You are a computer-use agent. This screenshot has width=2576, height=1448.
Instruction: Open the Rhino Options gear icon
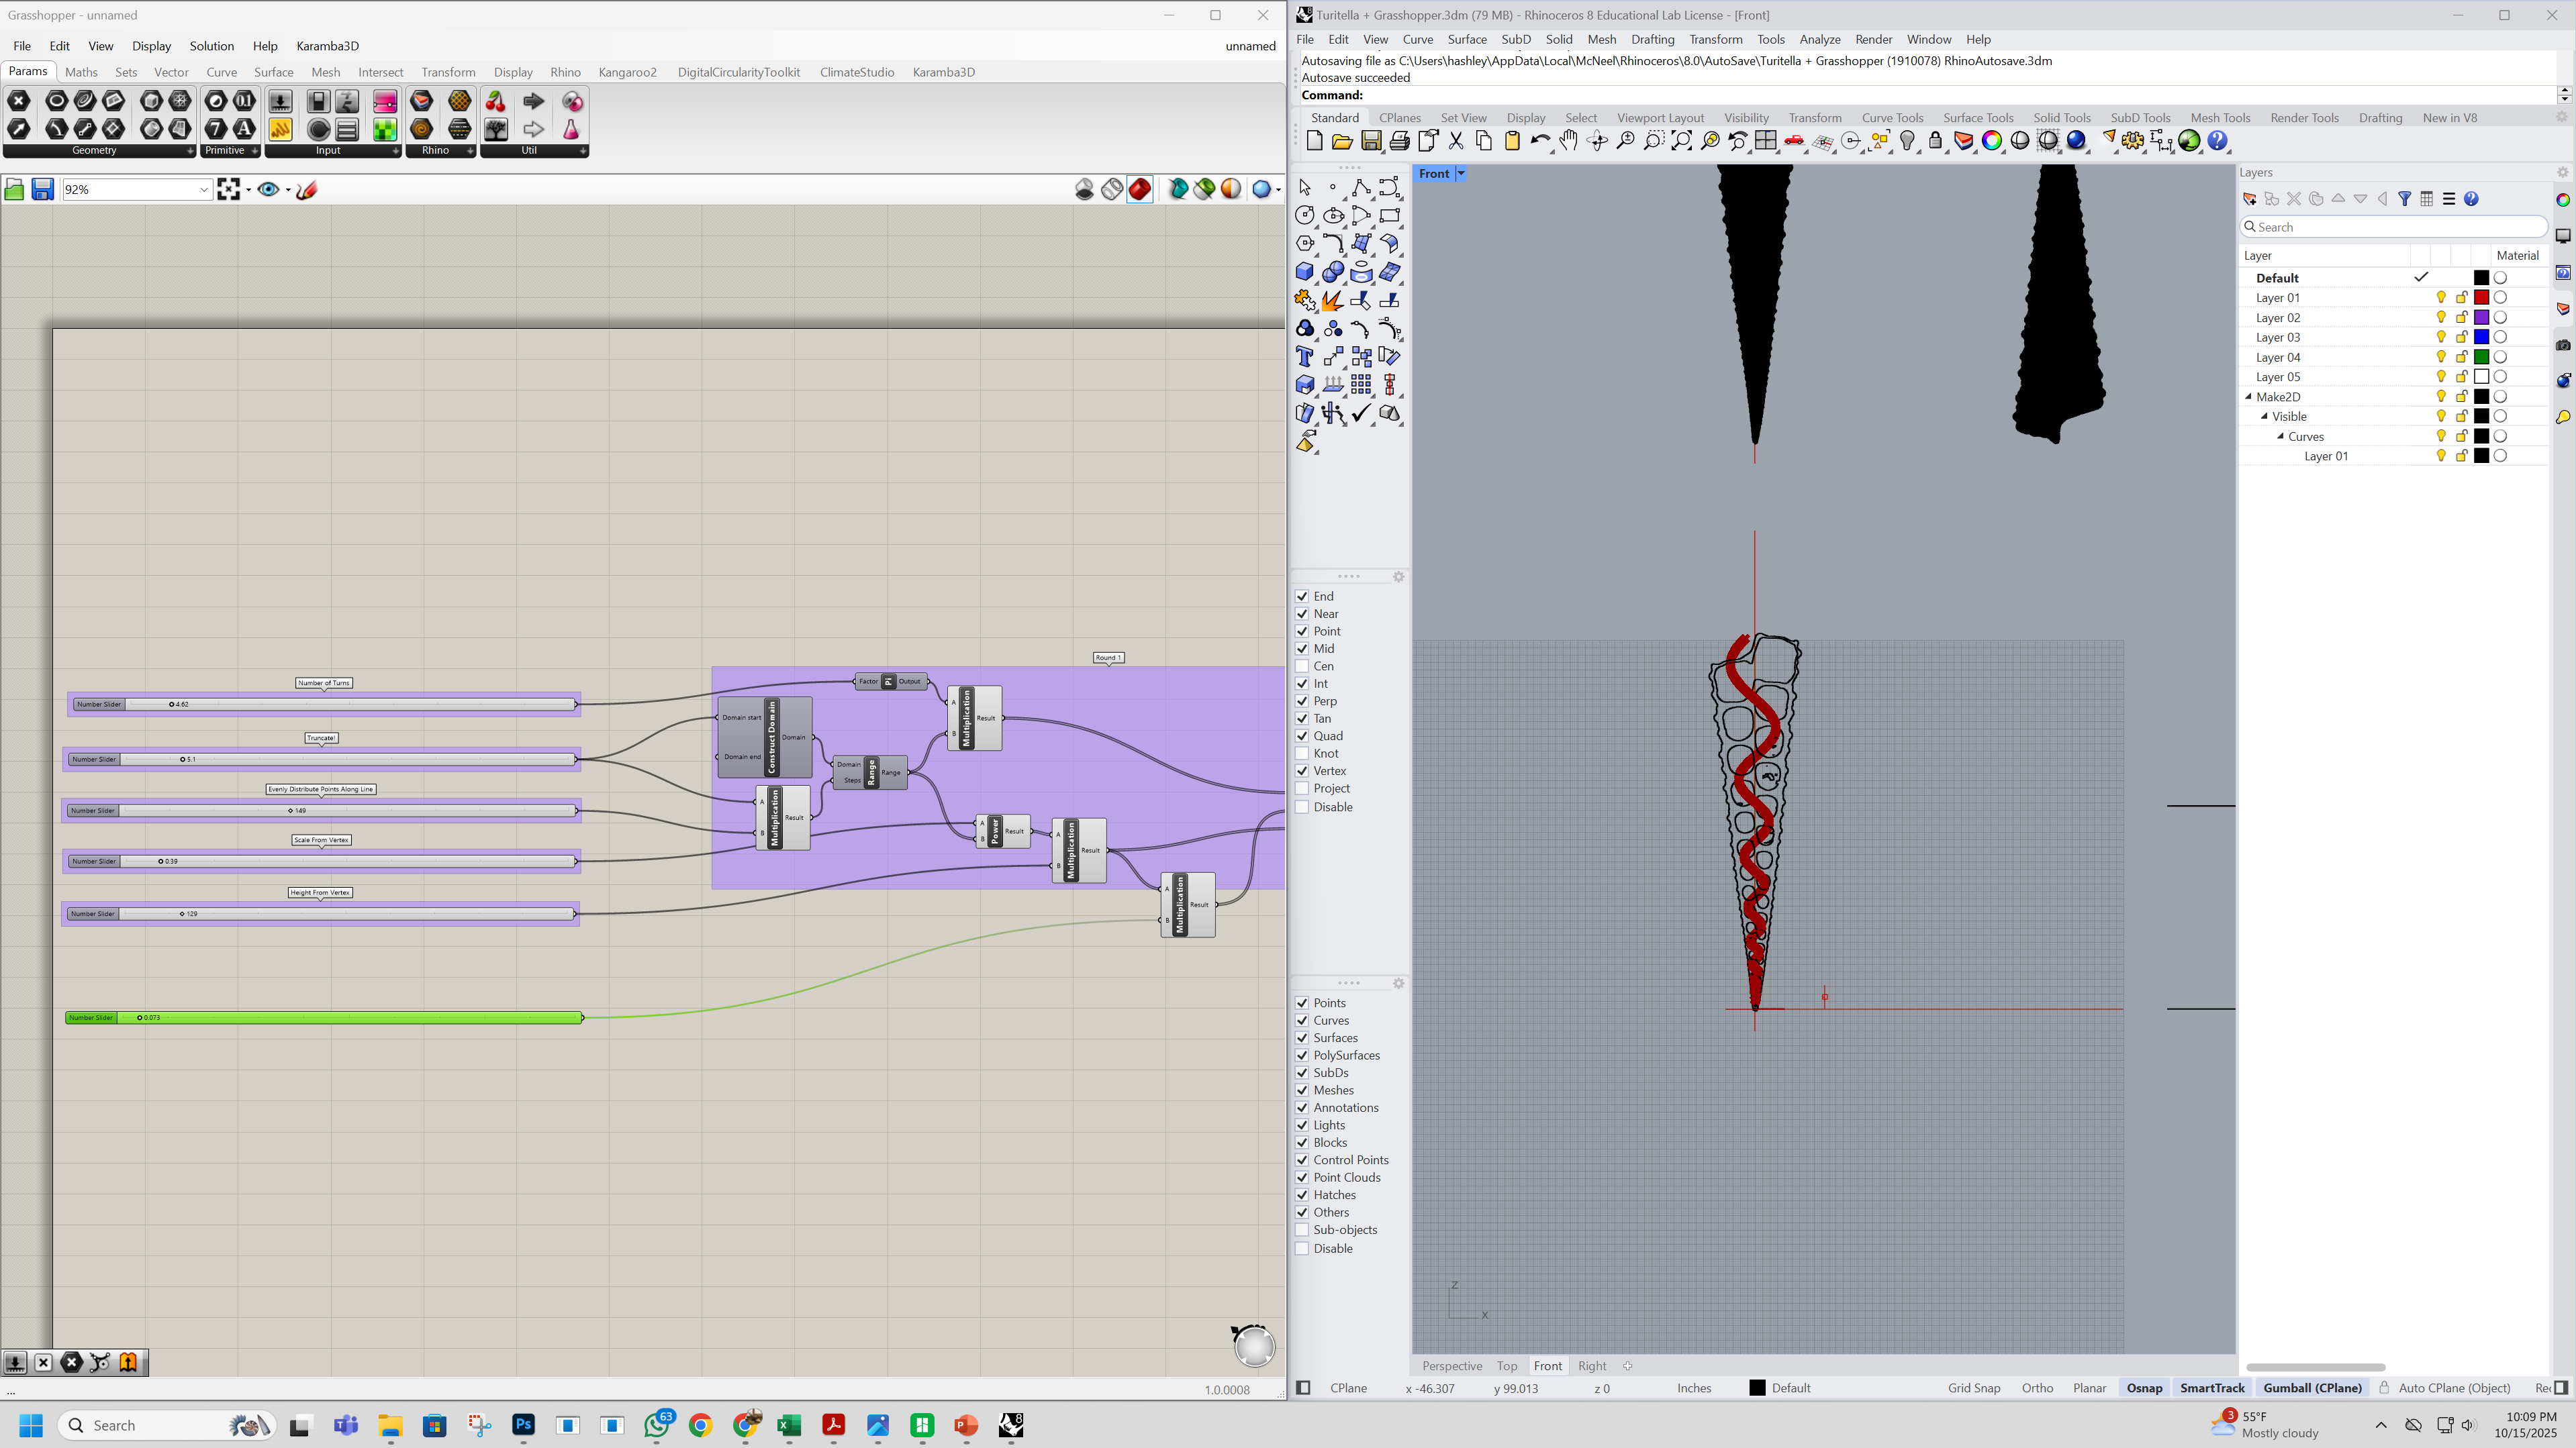pos(2132,141)
